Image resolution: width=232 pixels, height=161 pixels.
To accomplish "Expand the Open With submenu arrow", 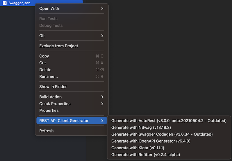I will 102,9.
